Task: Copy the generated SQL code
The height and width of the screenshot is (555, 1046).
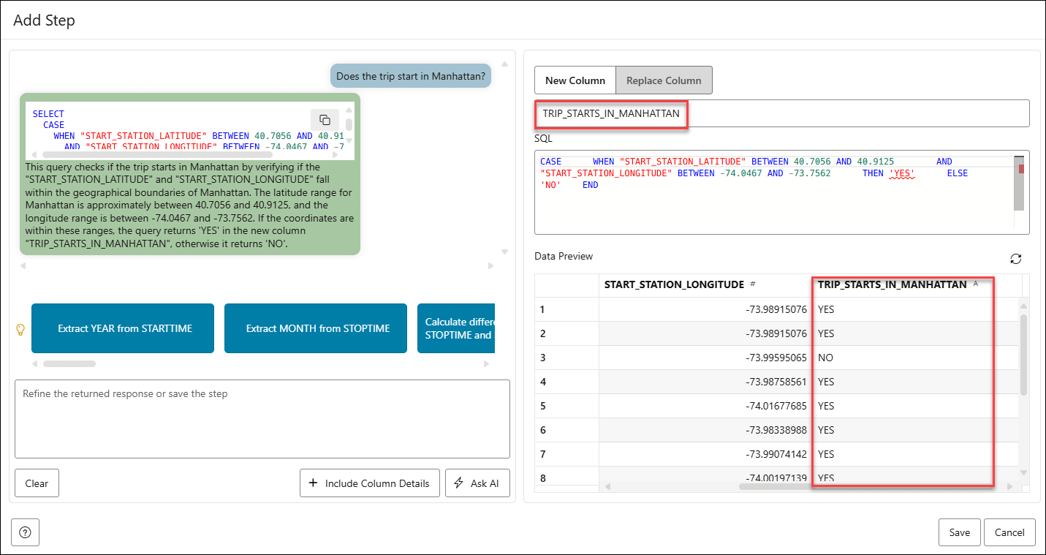Action: coord(325,120)
